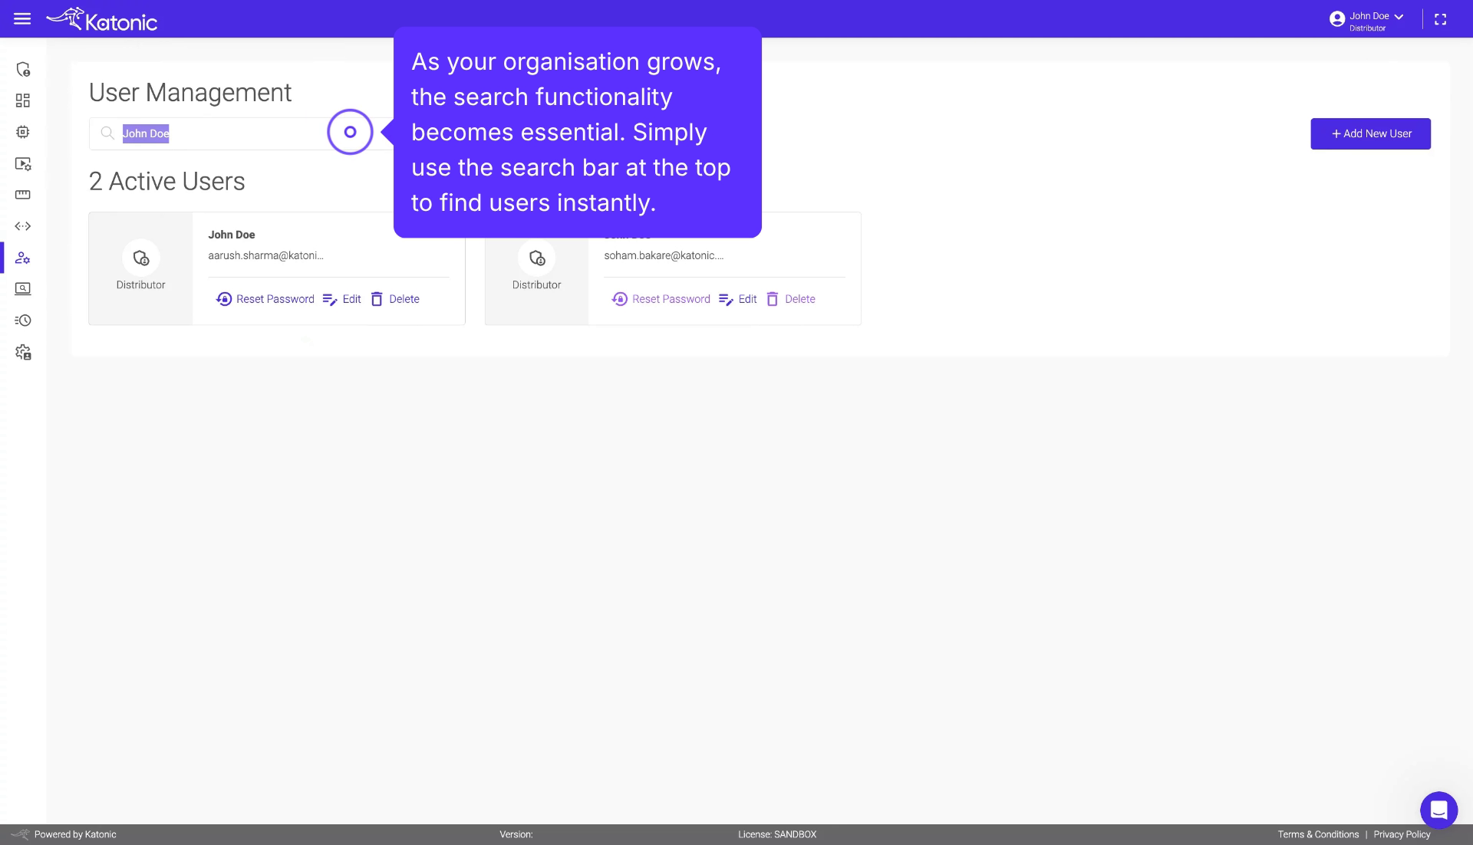
Task: Click the admin shield sidebar icon
Action: 23,69
